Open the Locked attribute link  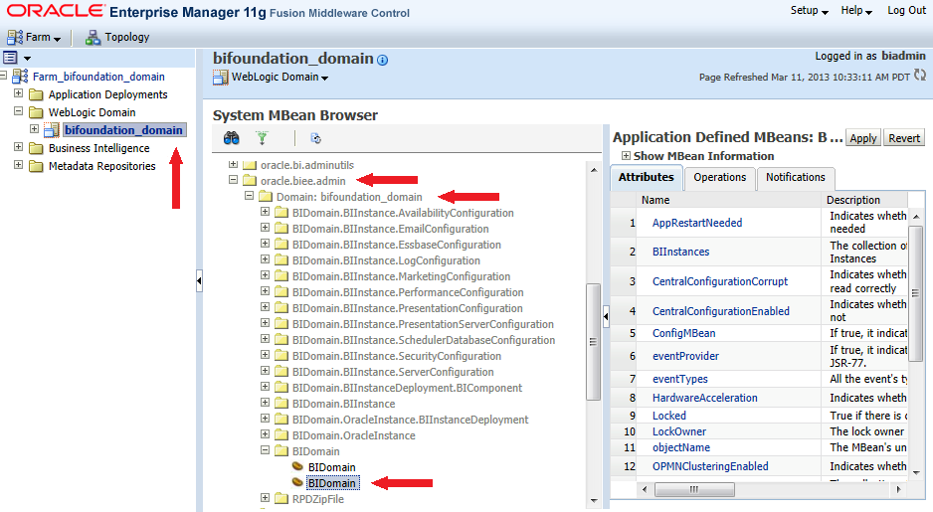pos(669,416)
